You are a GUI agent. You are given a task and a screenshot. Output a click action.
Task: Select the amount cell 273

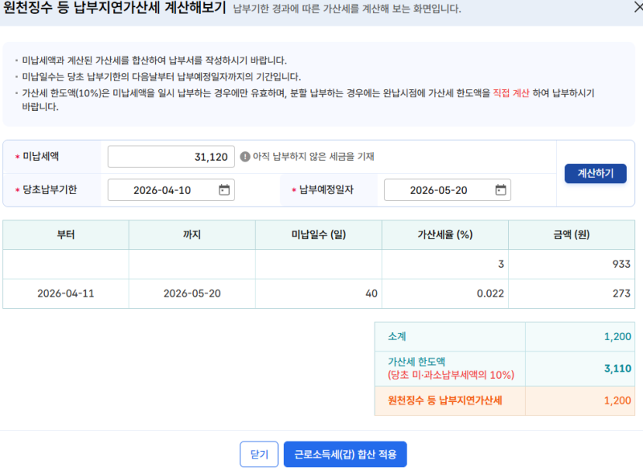[571, 294]
